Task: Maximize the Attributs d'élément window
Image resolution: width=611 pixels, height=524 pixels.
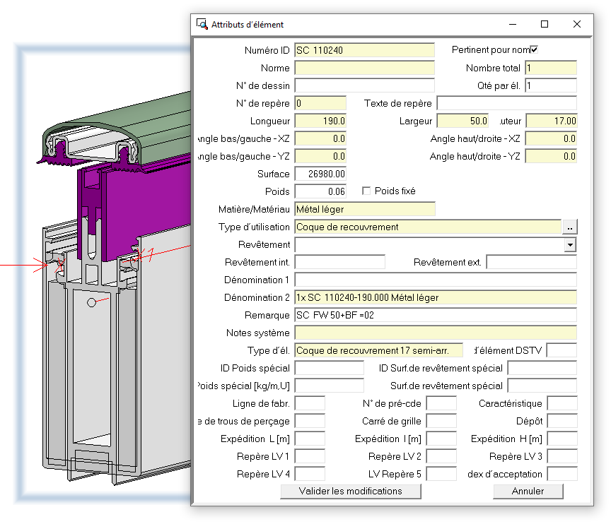Action: (545, 24)
